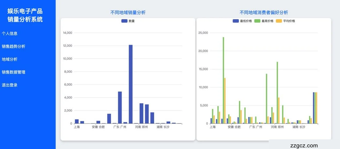Click the tallest bar in the sales chart
This screenshot has width=340, height=149.
pyautogui.click(x=131, y=83)
